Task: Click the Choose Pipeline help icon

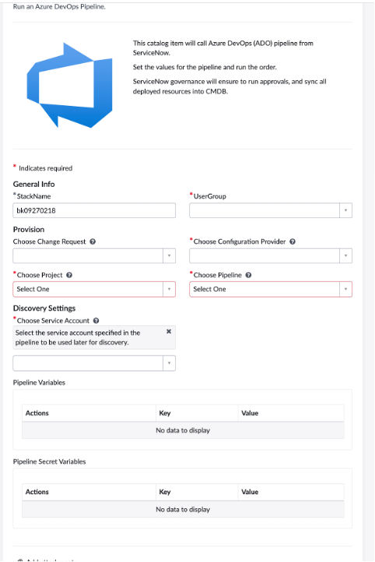Action: pos(248,275)
